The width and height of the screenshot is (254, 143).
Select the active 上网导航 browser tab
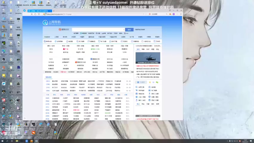(x=40, y=11)
